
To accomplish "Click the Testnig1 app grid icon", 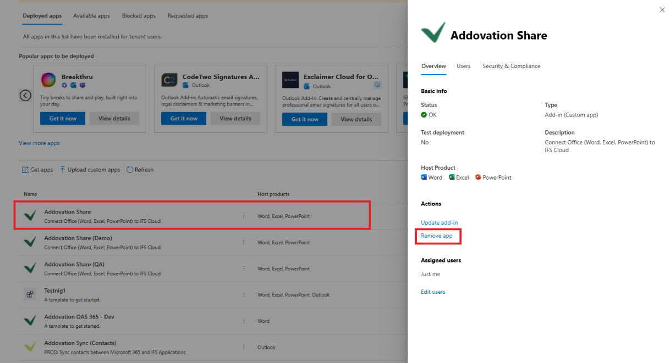I will tap(30, 294).
